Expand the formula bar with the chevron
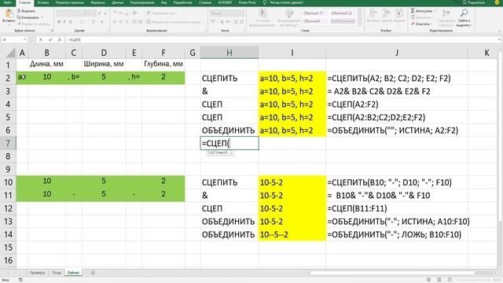This screenshot has height=283, width=503. point(500,39)
